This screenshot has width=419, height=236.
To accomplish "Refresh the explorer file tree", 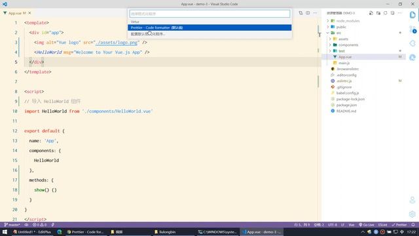I will click(386, 13).
